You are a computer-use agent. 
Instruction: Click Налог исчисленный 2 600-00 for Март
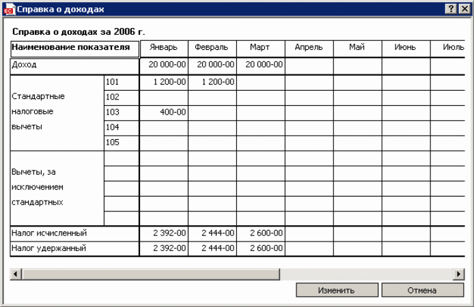click(x=261, y=233)
